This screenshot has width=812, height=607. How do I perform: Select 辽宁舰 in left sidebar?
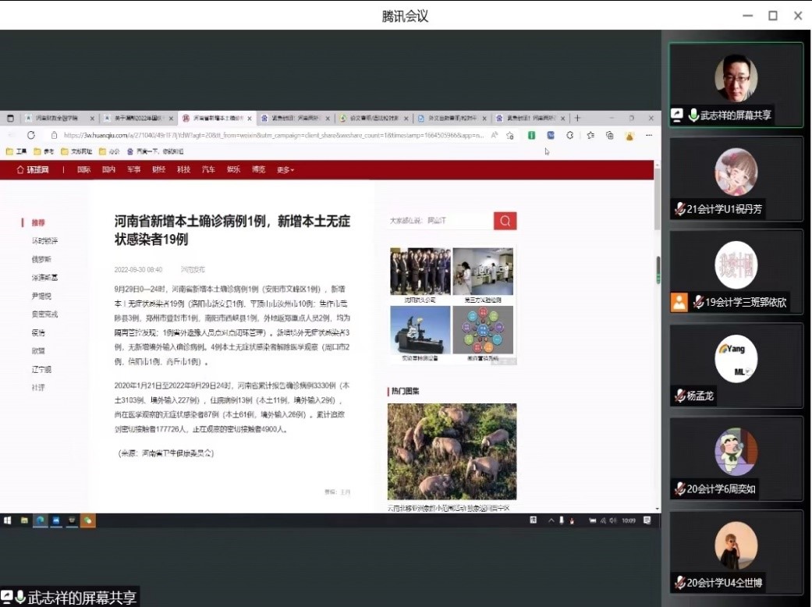(x=41, y=369)
